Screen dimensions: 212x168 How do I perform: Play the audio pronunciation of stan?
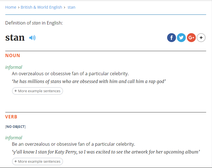coord(32,38)
